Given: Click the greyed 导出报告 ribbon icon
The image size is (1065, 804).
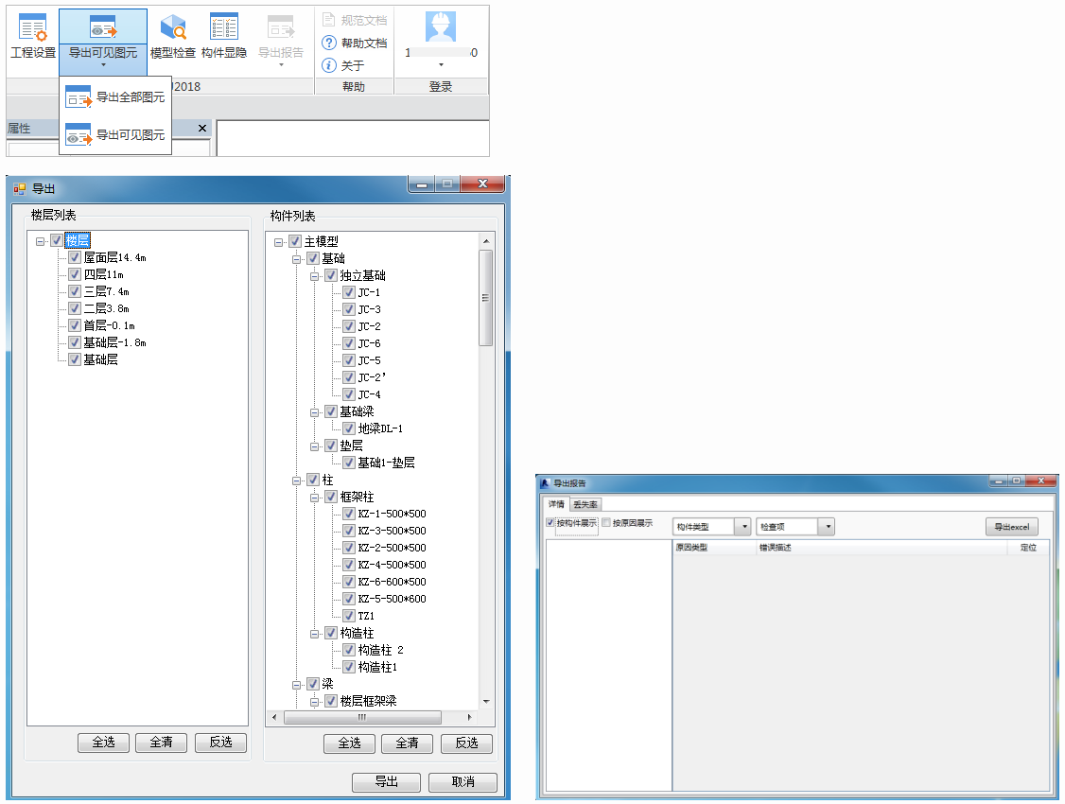Looking at the screenshot, I should point(281,28).
